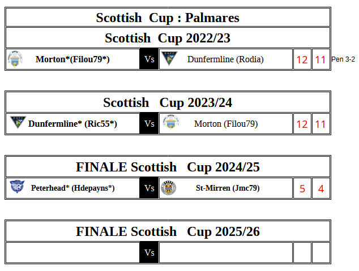359x271 pixels.
Task: Click the Vs cell in the 2025/26 row
Action: (149, 252)
